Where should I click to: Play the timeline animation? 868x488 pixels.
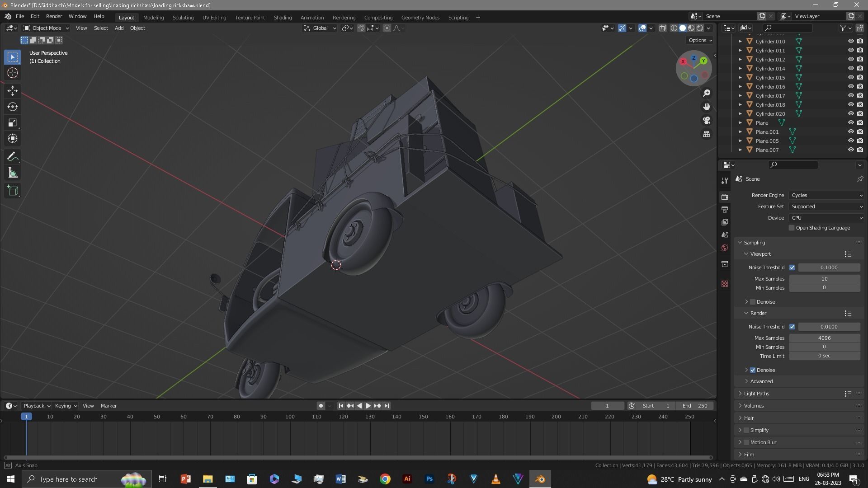pyautogui.click(x=368, y=406)
